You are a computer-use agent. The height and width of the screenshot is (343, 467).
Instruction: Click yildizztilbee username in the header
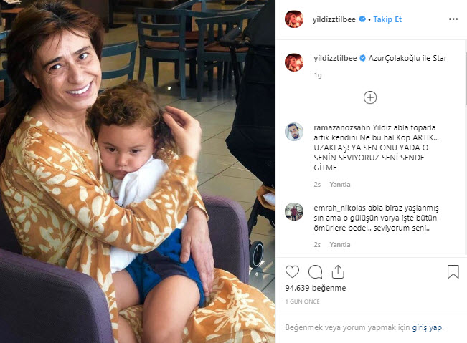click(334, 19)
